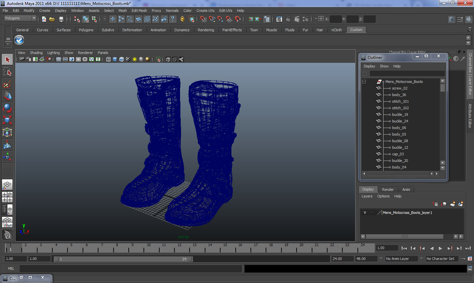Toggle viewport use all lights icon
The height and width of the screenshot is (283, 474).
coord(135,59)
